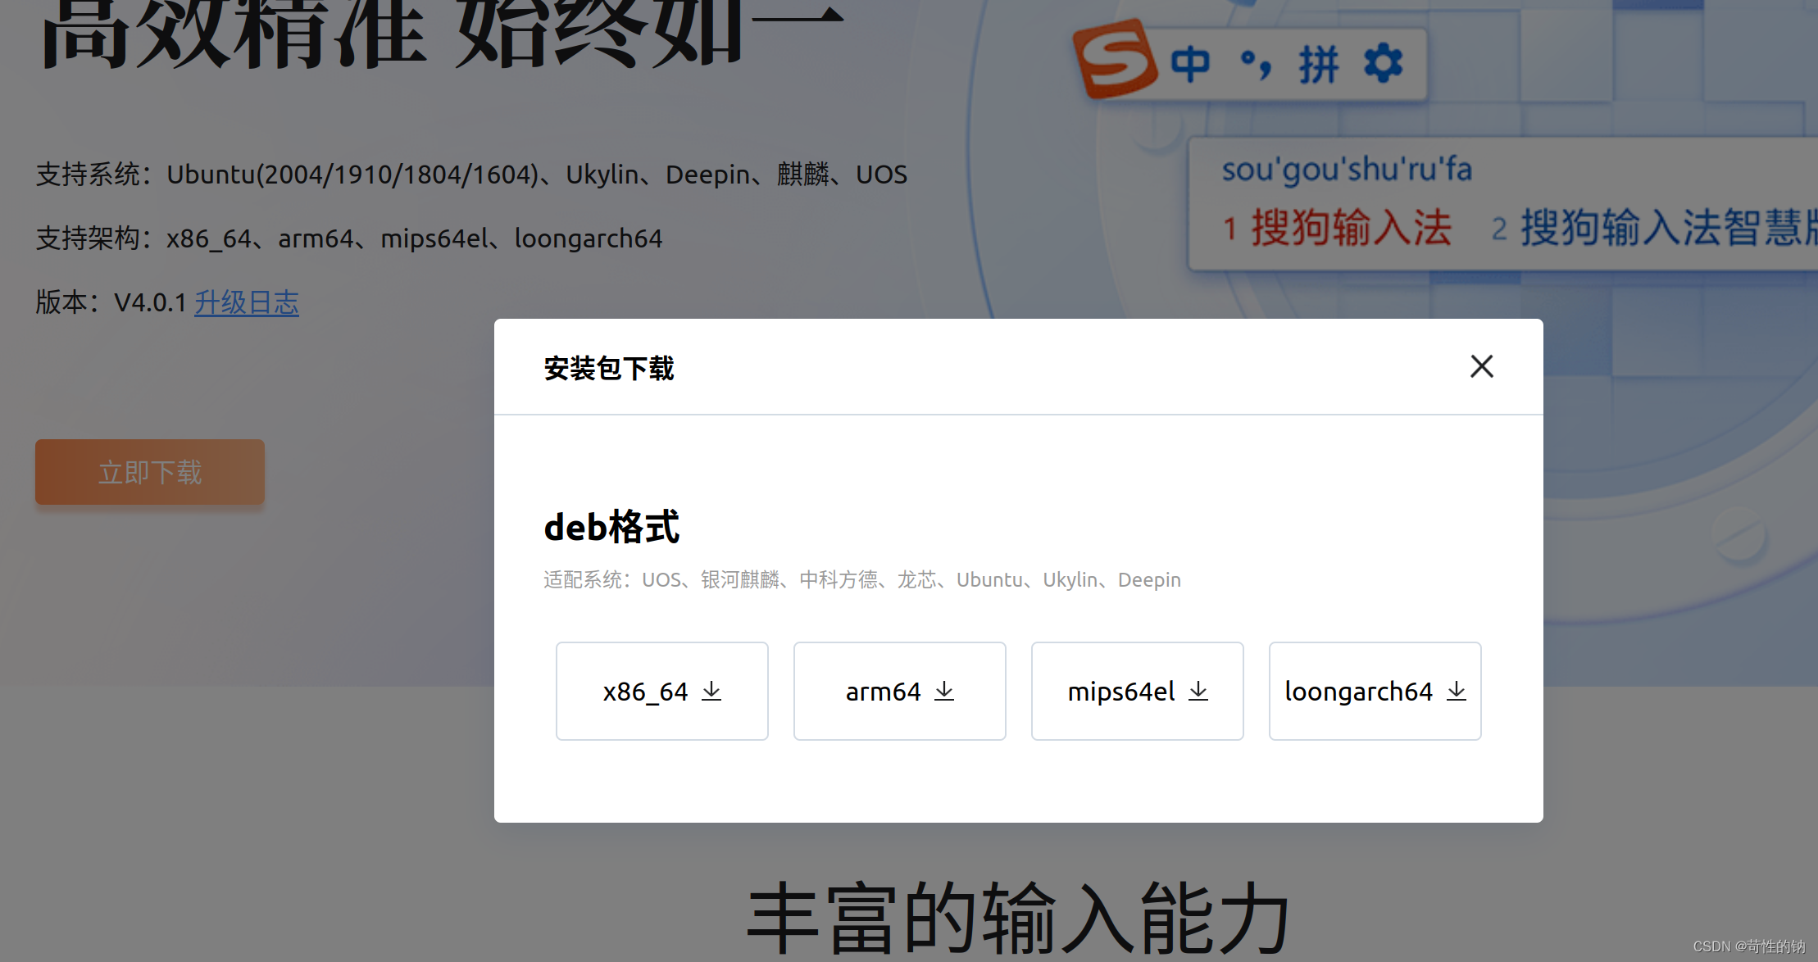Switch the 拼 pinyin input mode
1818x962 pixels.
coord(1318,64)
